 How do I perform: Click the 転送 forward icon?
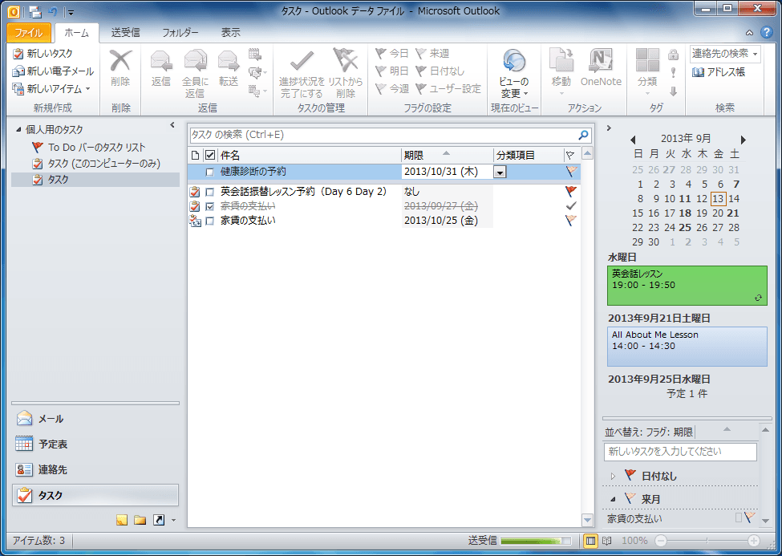229,68
